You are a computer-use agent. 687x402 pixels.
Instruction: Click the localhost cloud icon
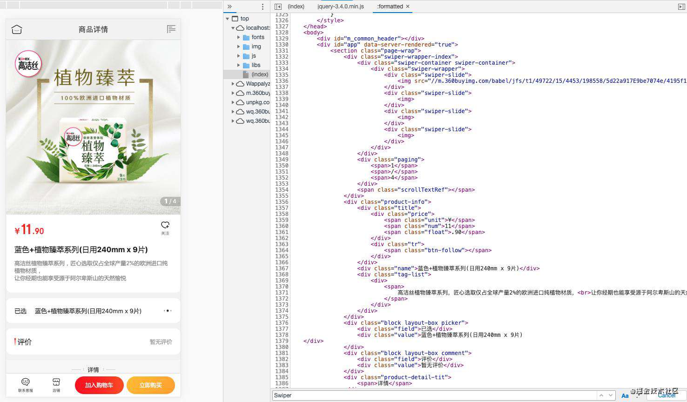240,28
